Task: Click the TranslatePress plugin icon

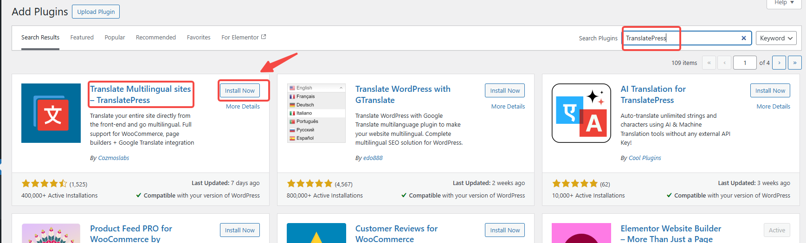Action: (x=51, y=113)
